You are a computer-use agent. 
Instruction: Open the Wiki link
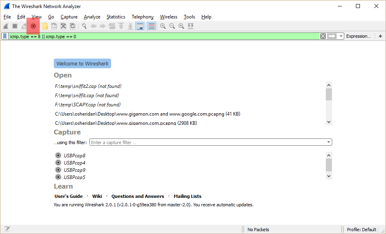coord(97,196)
